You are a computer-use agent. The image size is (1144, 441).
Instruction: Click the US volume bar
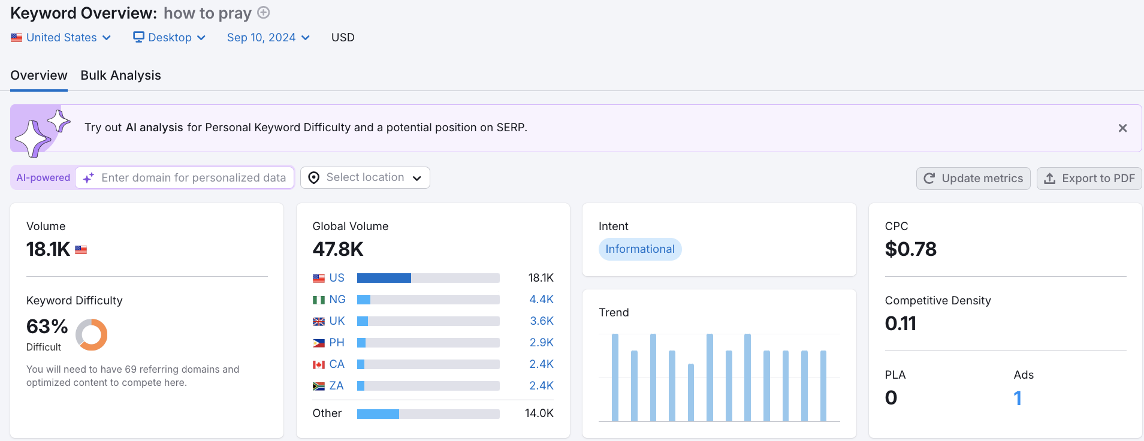pyautogui.click(x=428, y=278)
